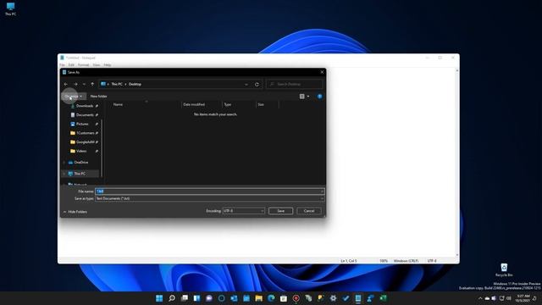Open the This PC desktop icon
The height and width of the screenshot is (305, 542).
[x=10, y=9]
